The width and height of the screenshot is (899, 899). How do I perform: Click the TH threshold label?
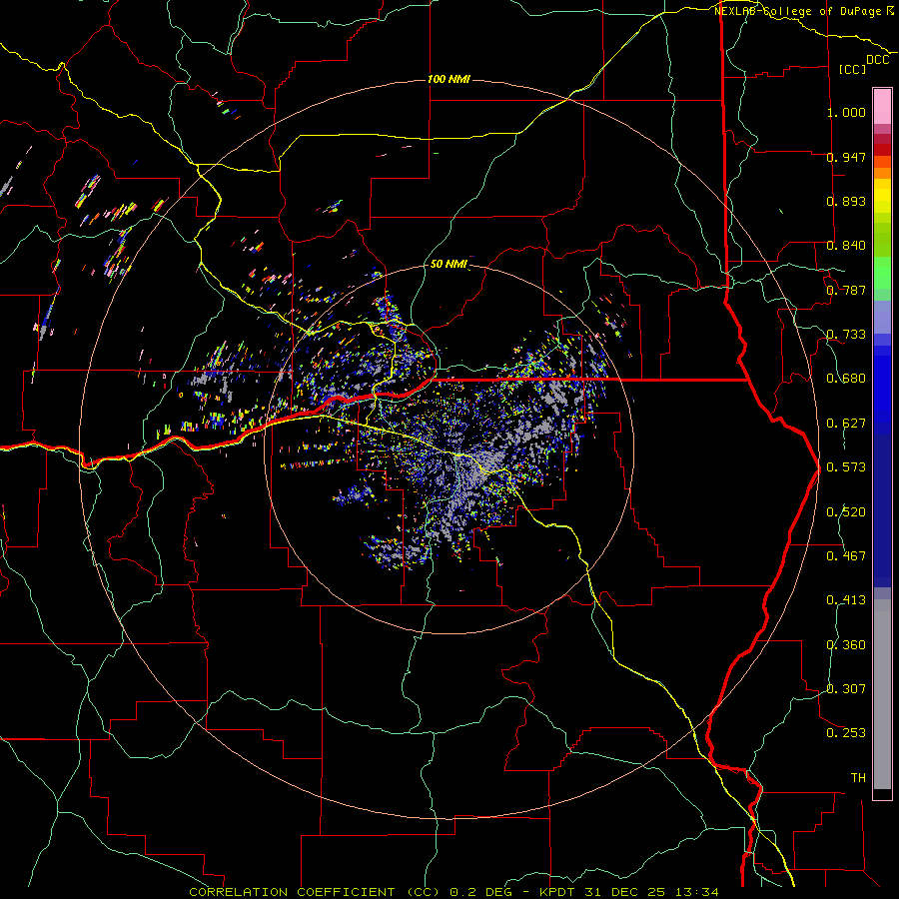[x=858, y=778]
